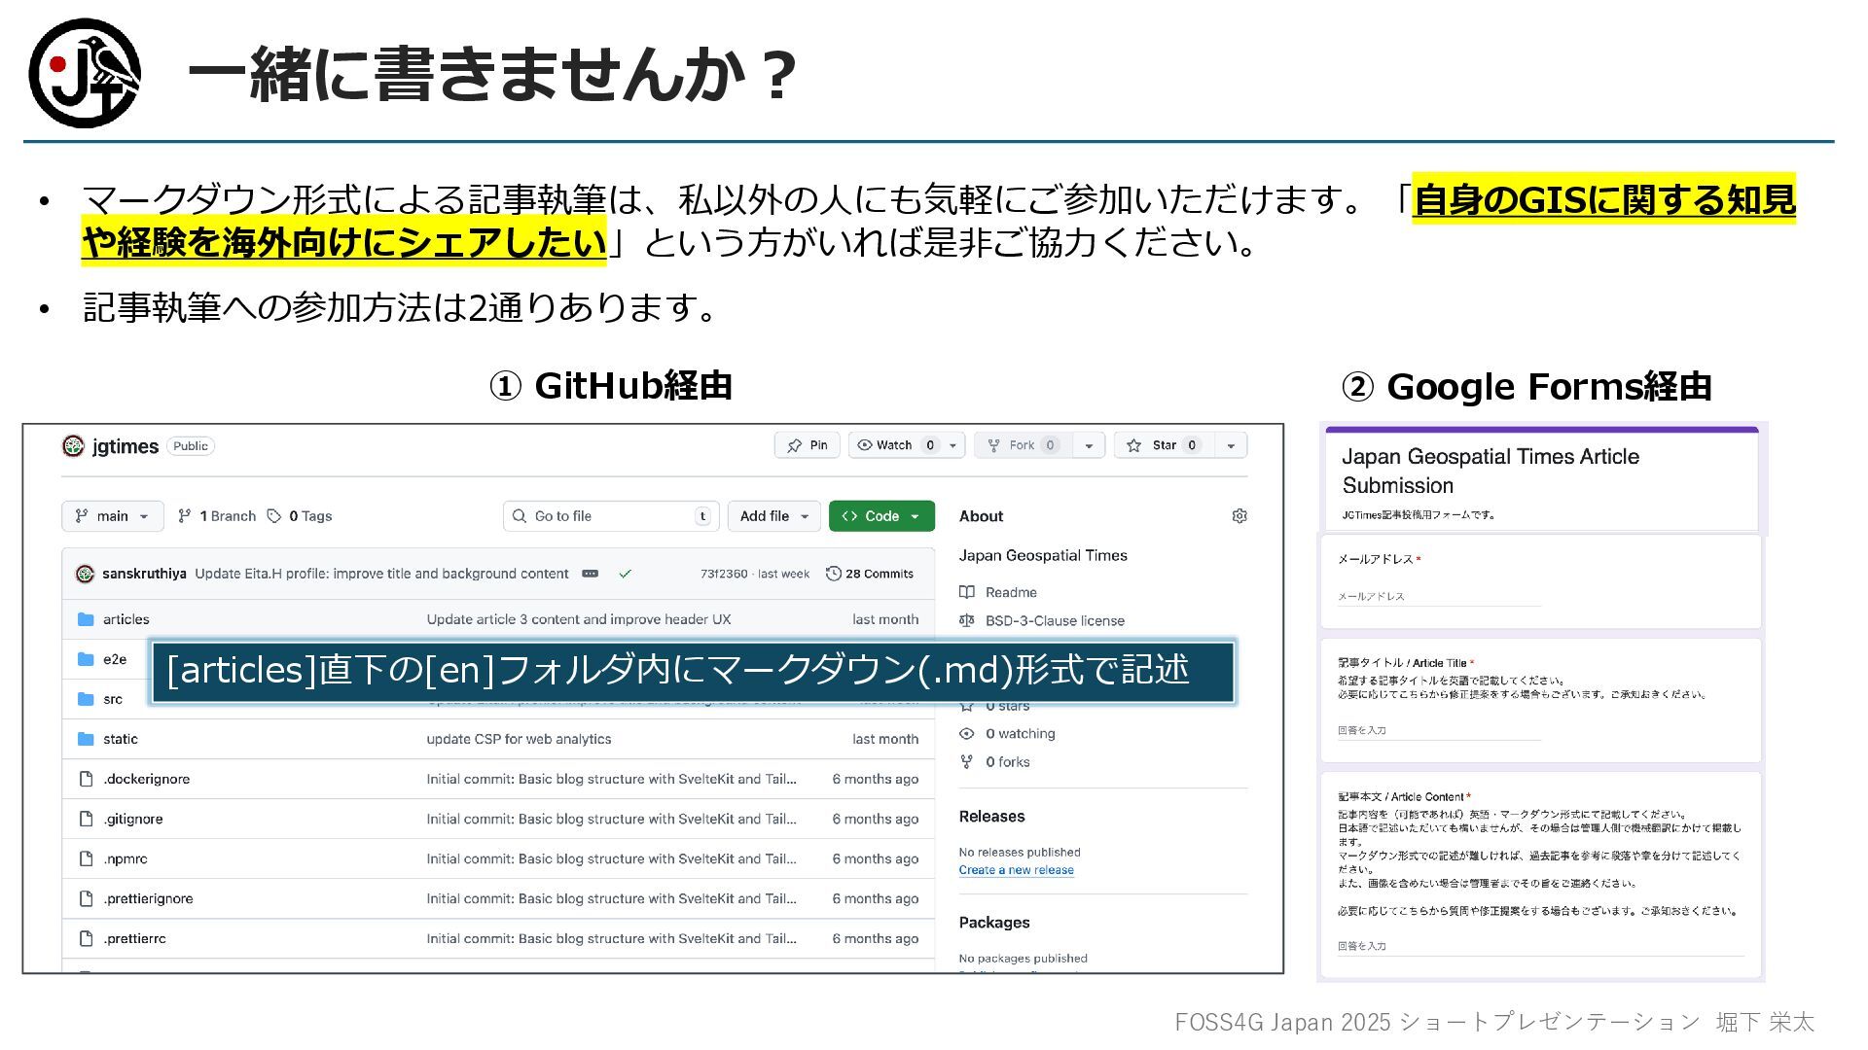Click the About settings gear icon
1868x1050 pixels.
1239,516
